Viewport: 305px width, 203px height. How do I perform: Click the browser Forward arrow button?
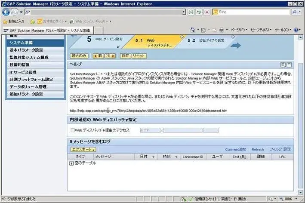coord(14,12)
